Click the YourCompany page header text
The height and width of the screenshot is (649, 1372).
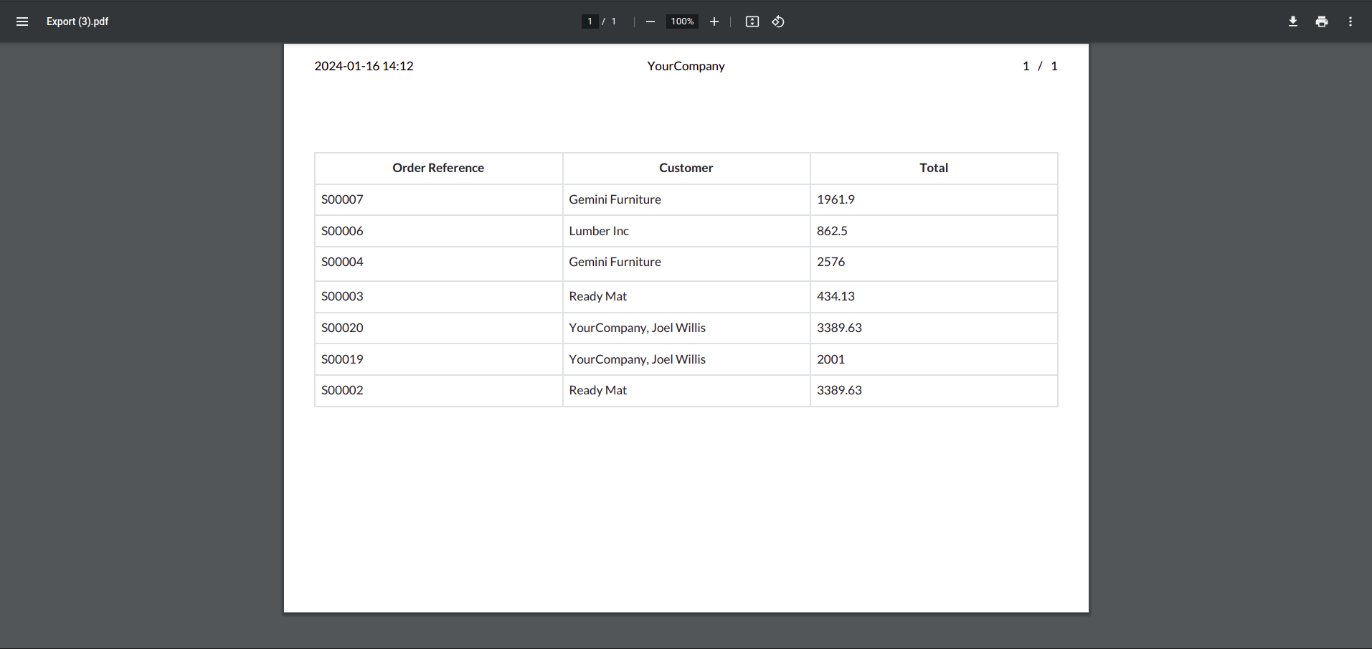point(686,66)
